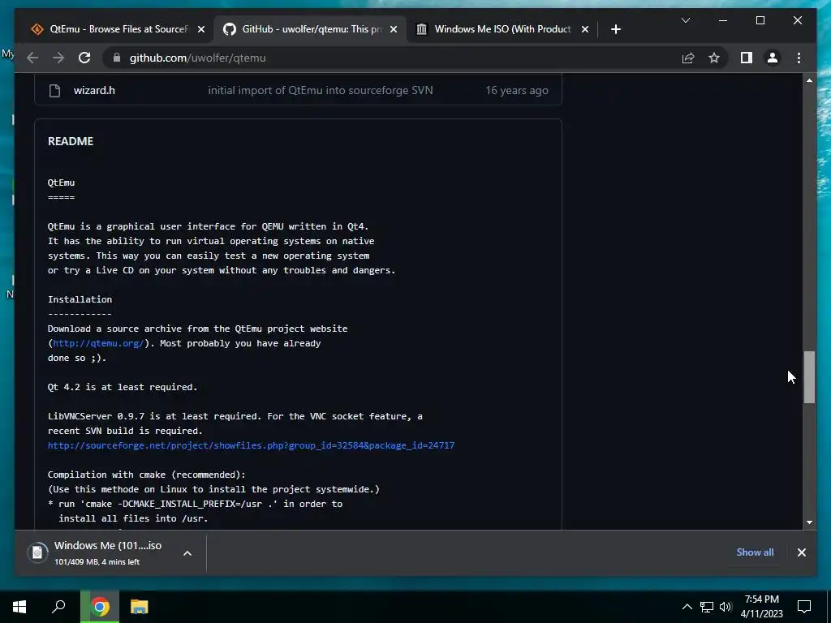Viewport: 831px width, 623px height.
Task: Click the wizard.h file icon
Action: point(54,91)
